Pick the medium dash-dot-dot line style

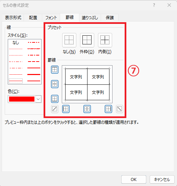[34, 42]
